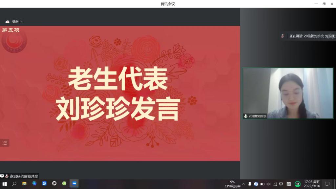
Task: Open the Windows notification center
Action: point(327,184)
